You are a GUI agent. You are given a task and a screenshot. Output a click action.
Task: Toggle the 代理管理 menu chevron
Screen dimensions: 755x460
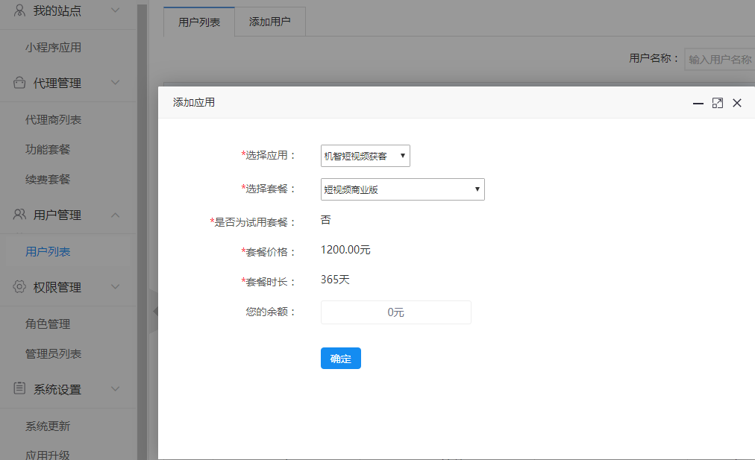coord(115,82)
